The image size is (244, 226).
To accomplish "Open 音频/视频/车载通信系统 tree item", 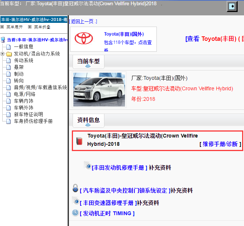I will [40, 87].
